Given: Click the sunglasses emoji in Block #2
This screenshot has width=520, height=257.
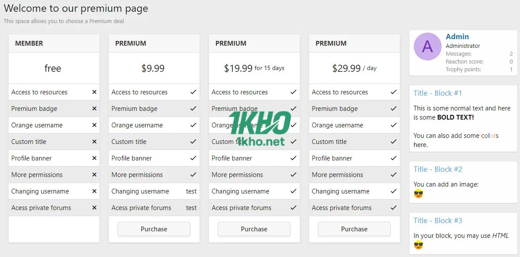Looking at the screenshot, I should [x=419, y=193].
